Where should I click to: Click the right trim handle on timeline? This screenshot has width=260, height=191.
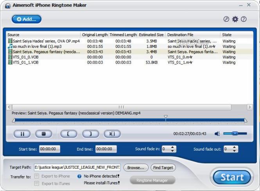(x=246, y=120)
